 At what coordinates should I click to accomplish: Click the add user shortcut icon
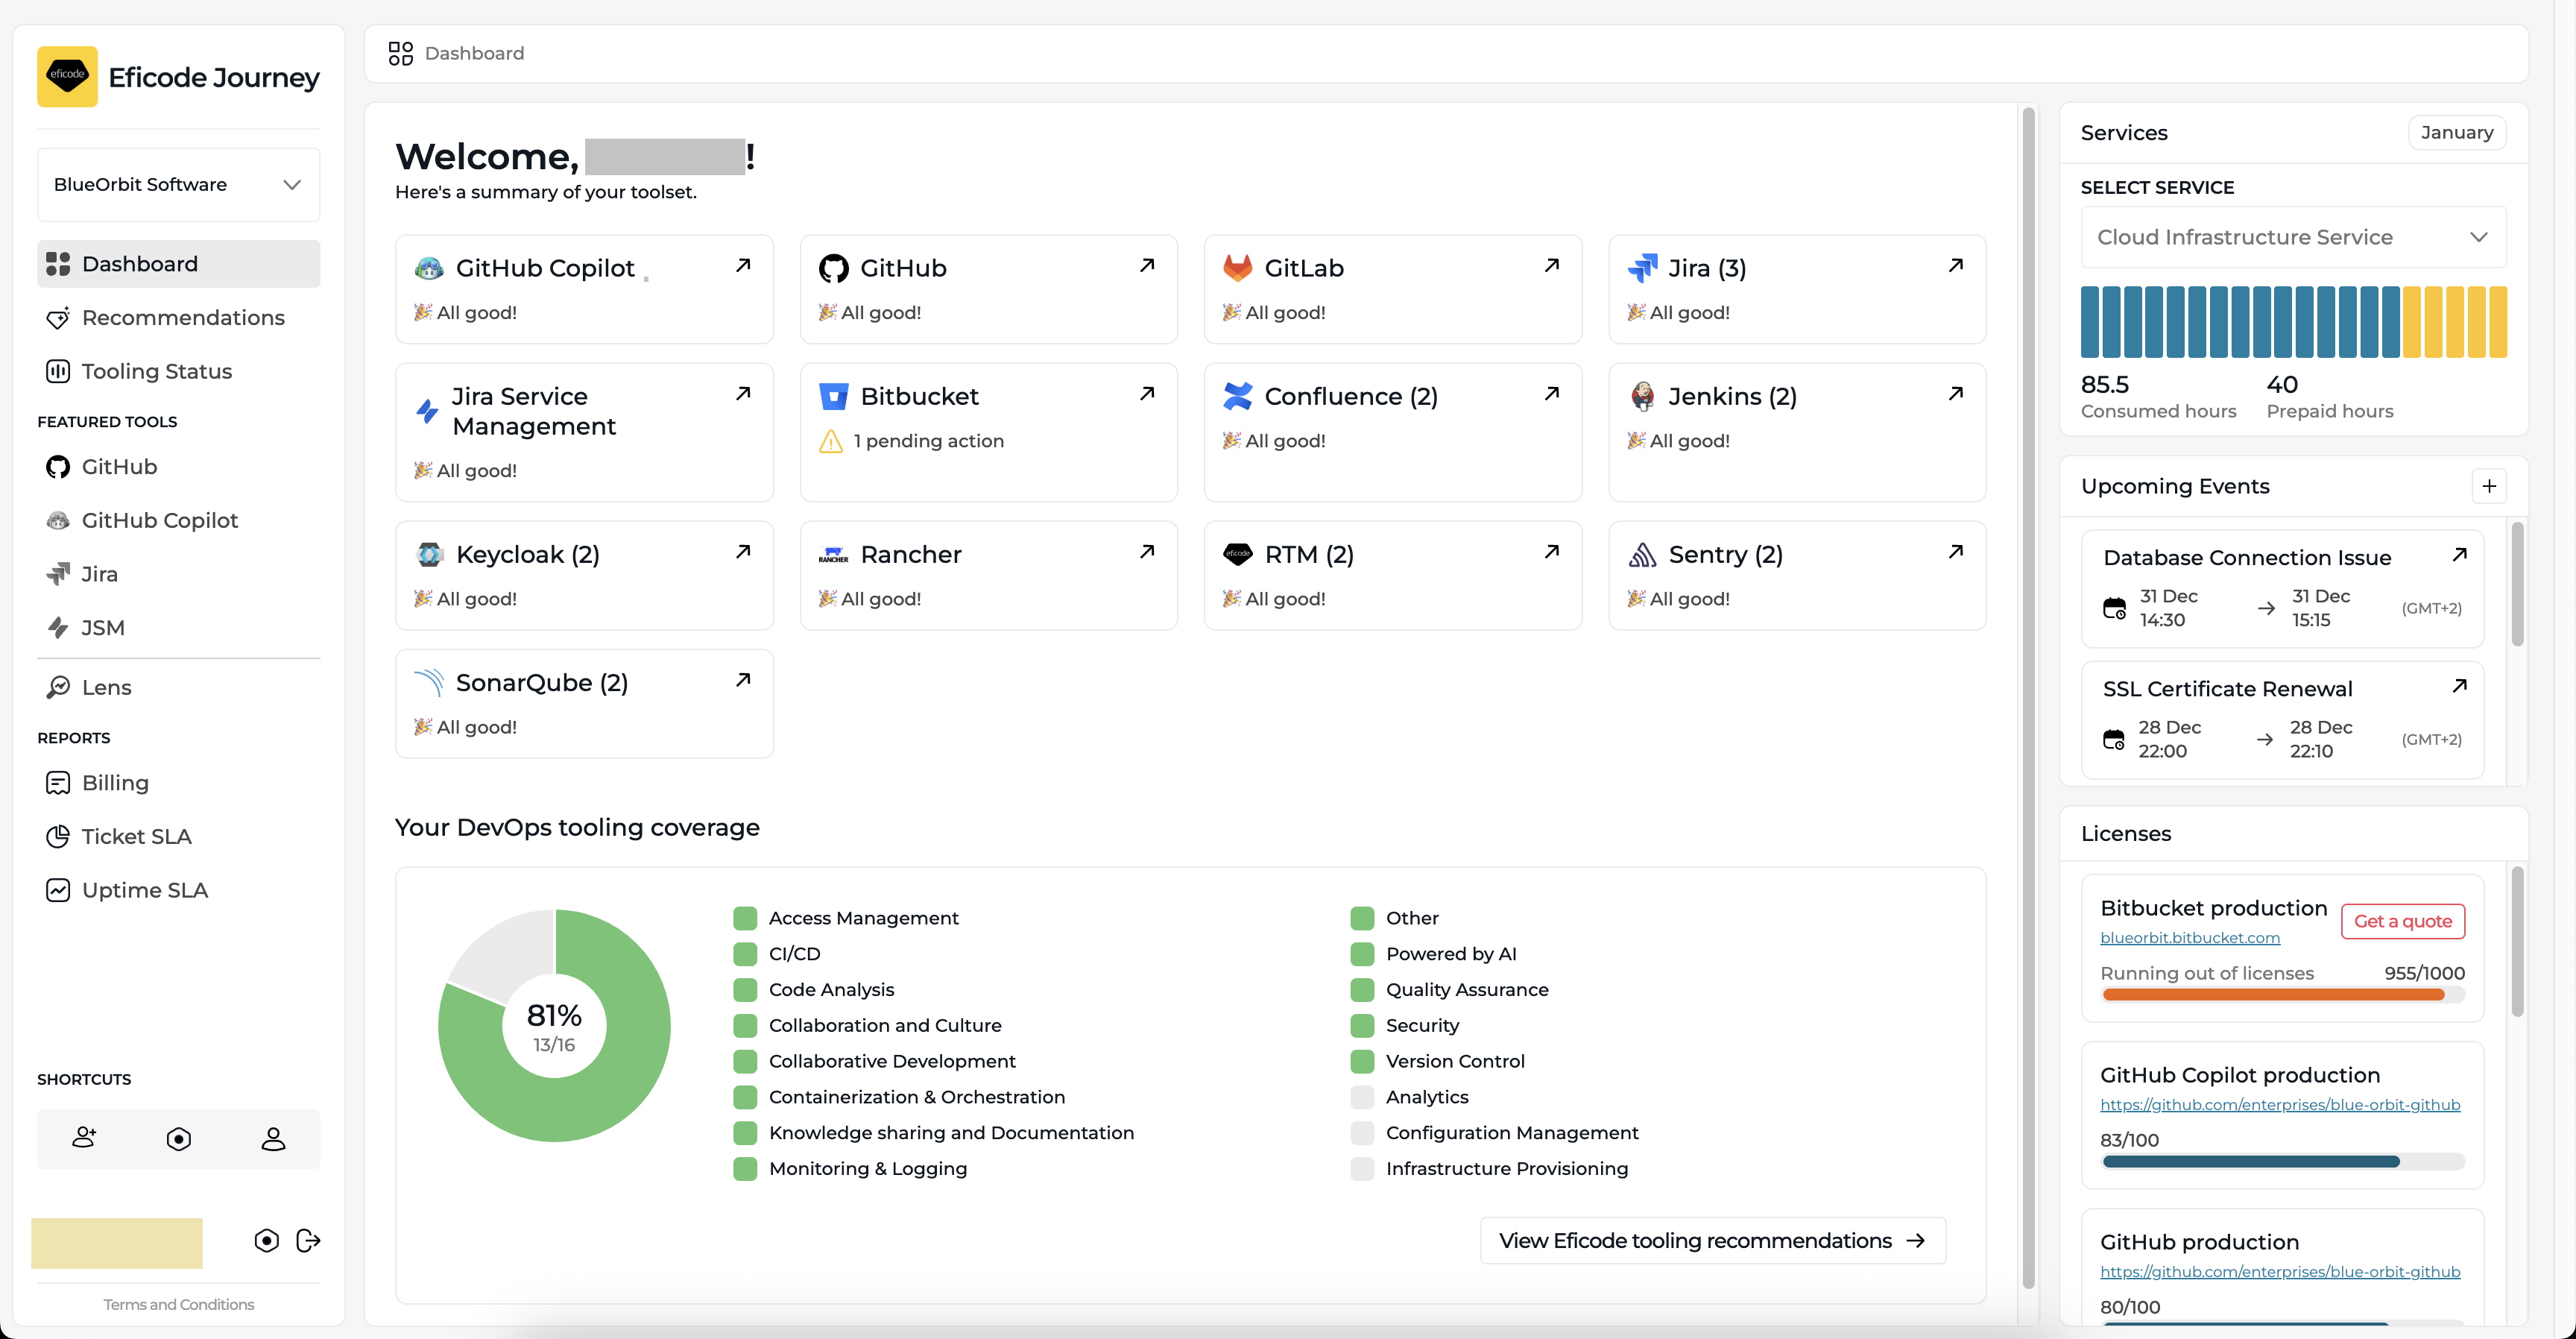point(84,1138)
